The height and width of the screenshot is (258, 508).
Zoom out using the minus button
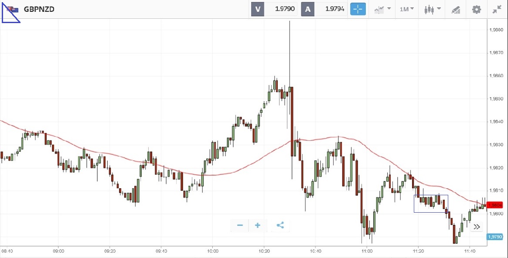[240, 225]
